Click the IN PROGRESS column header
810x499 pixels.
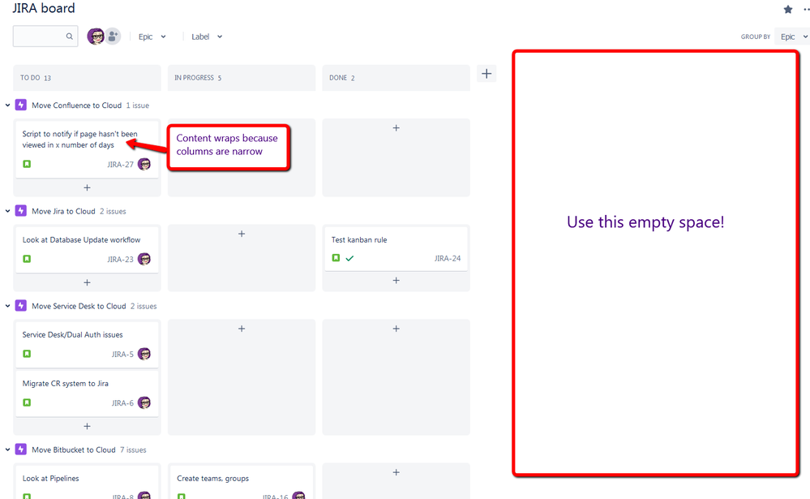click(242, 78)
